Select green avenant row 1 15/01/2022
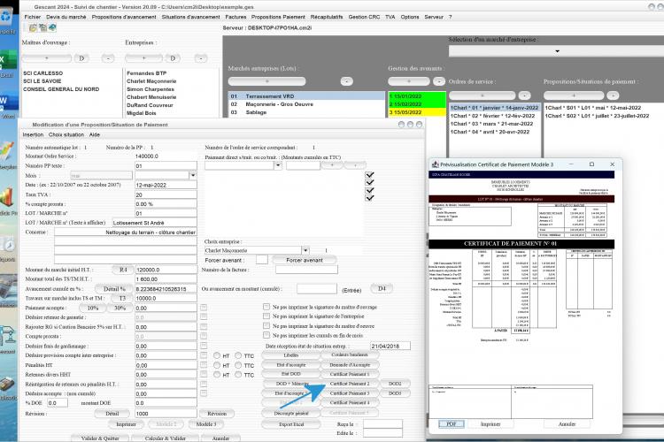This screenshot has width=664, height=442. pos(417,96)
